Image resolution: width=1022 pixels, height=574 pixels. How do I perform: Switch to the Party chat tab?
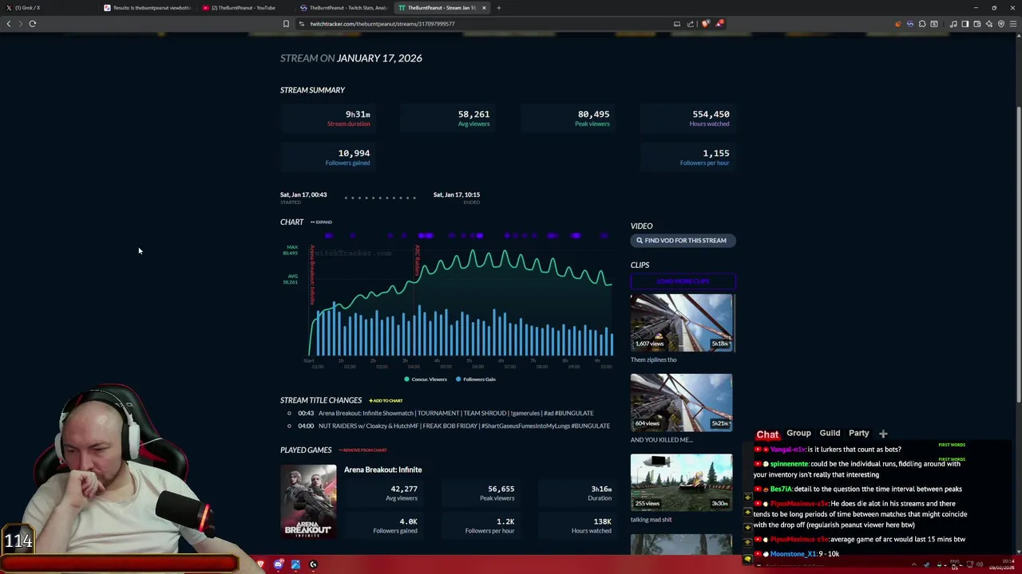(x=858, y=433)
